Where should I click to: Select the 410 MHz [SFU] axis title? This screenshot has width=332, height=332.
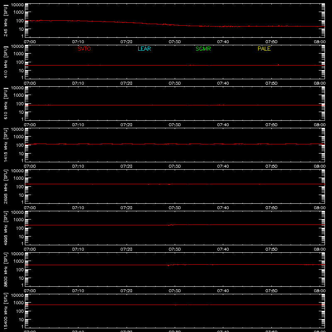(x=6, y=62)
